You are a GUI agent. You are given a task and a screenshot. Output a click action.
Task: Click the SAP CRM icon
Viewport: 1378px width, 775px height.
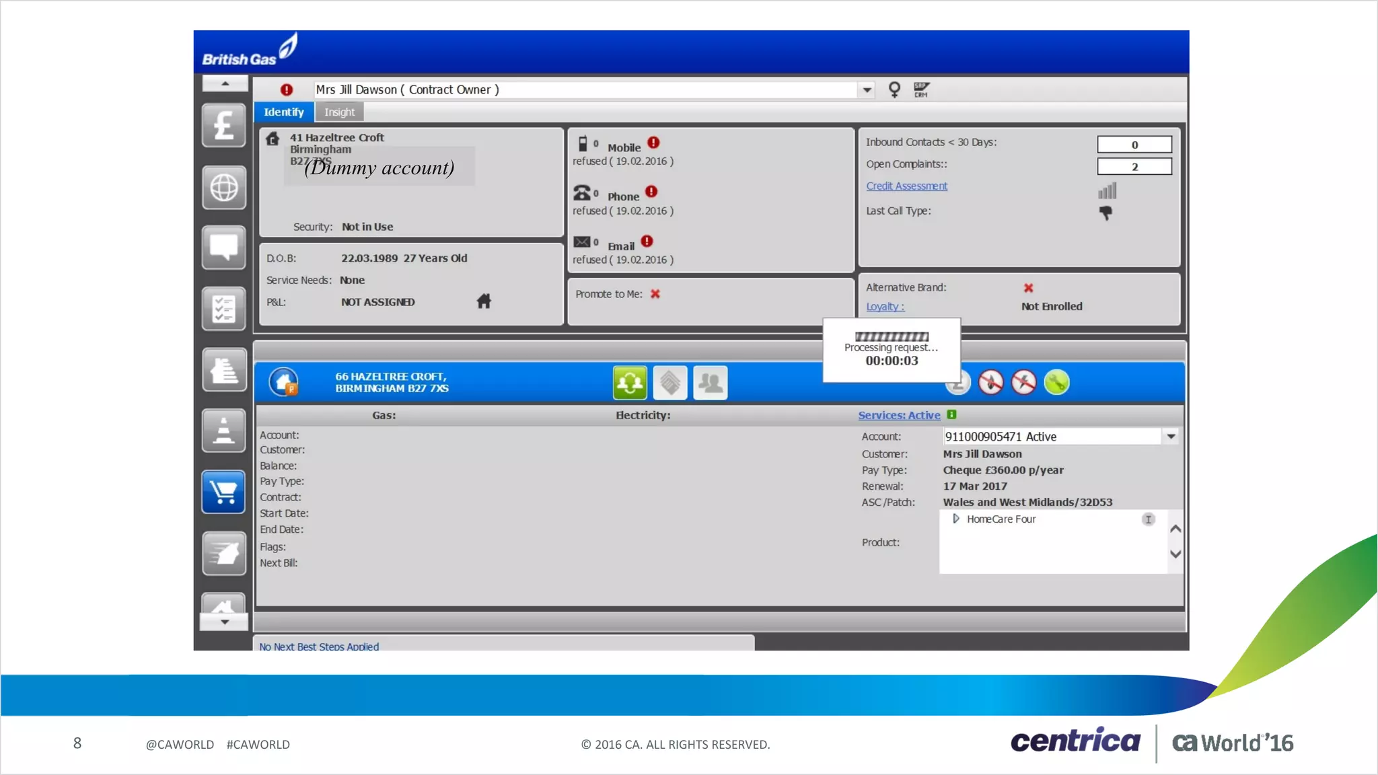click(921, 89)
